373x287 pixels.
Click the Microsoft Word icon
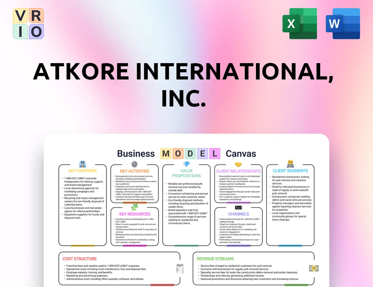tap(343, 23)
